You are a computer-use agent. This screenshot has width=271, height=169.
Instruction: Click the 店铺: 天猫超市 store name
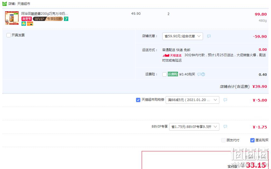(x=19, y=4)
